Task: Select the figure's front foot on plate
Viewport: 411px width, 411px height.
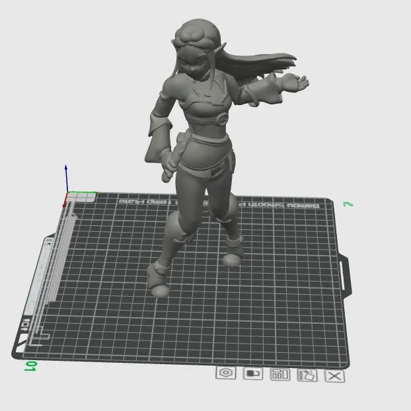Action: pos(159,281)
